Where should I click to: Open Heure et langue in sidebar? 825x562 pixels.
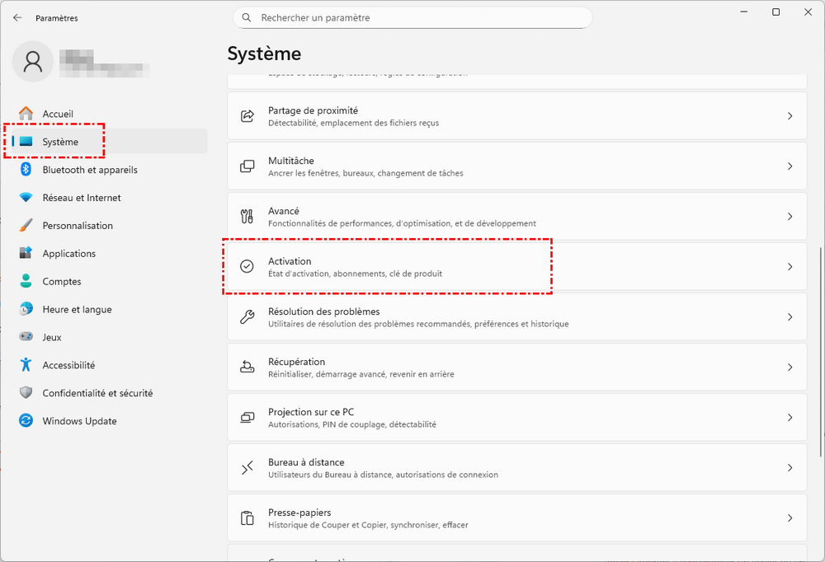[x=77, y=310]
